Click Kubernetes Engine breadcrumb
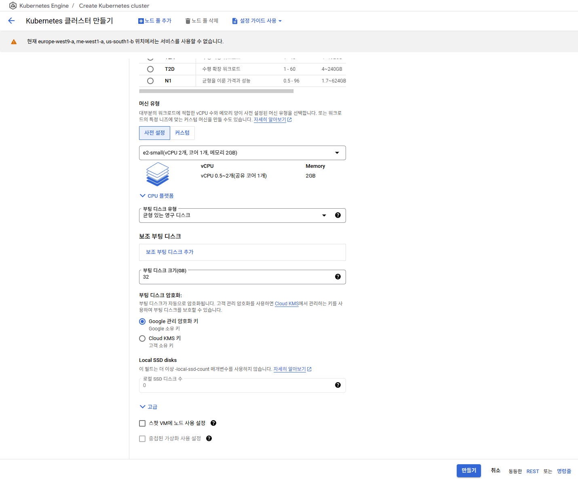 44,6
